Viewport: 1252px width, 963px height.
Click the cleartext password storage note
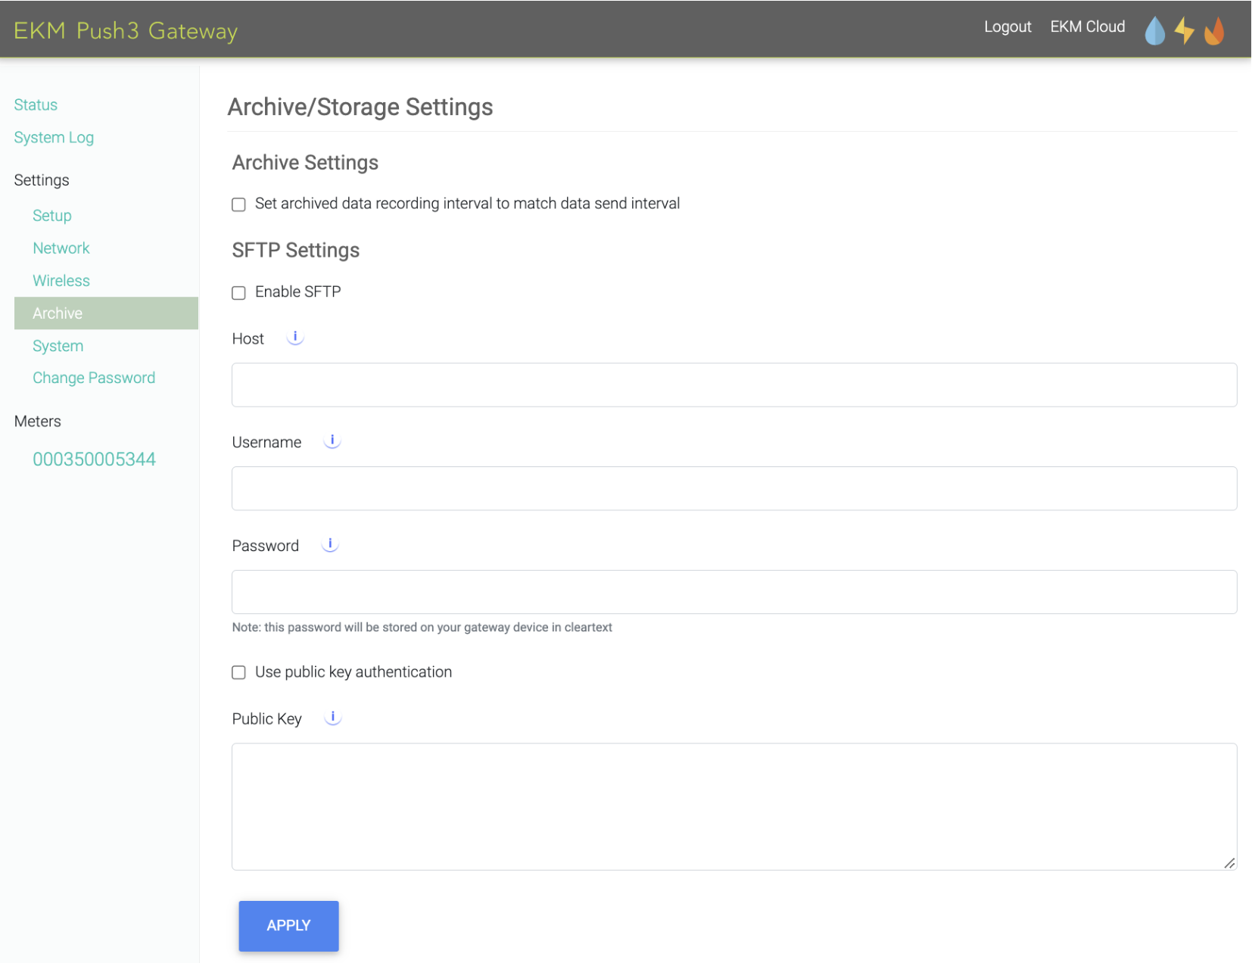tap(422, 627)
